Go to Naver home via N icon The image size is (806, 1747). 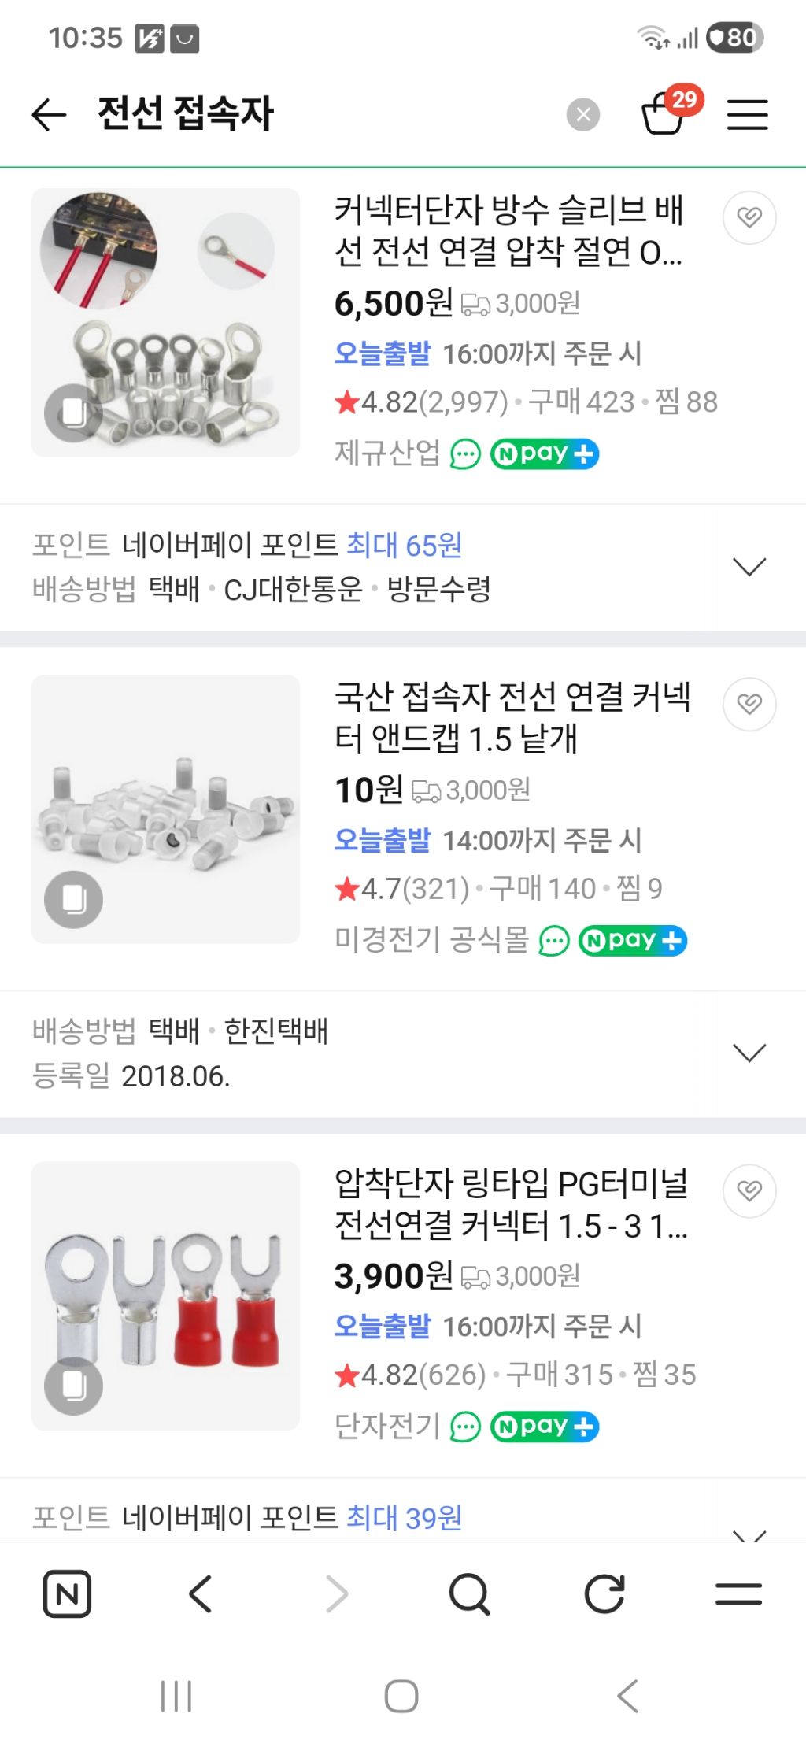pos(67,1594)
